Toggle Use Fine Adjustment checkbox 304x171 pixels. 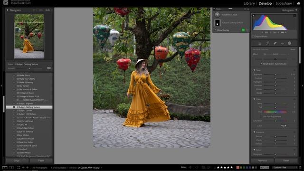tap(262, 117)
